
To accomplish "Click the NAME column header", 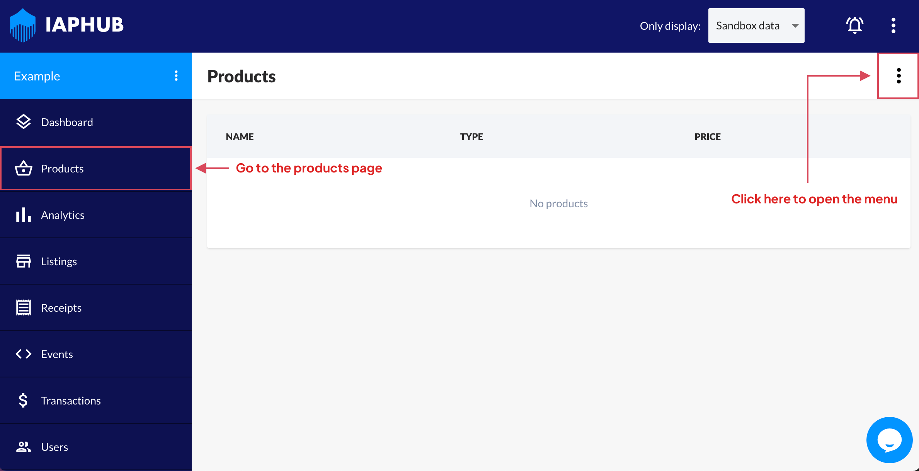I will (x=240, y=137).
